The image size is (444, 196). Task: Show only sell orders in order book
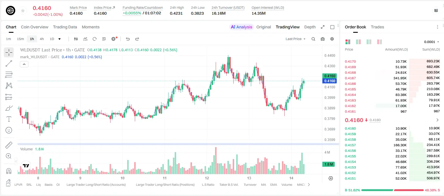point(380,42)
